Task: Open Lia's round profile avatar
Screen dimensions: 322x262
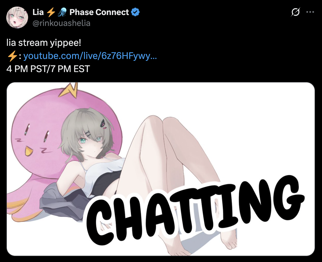Action: click(17, 17)
